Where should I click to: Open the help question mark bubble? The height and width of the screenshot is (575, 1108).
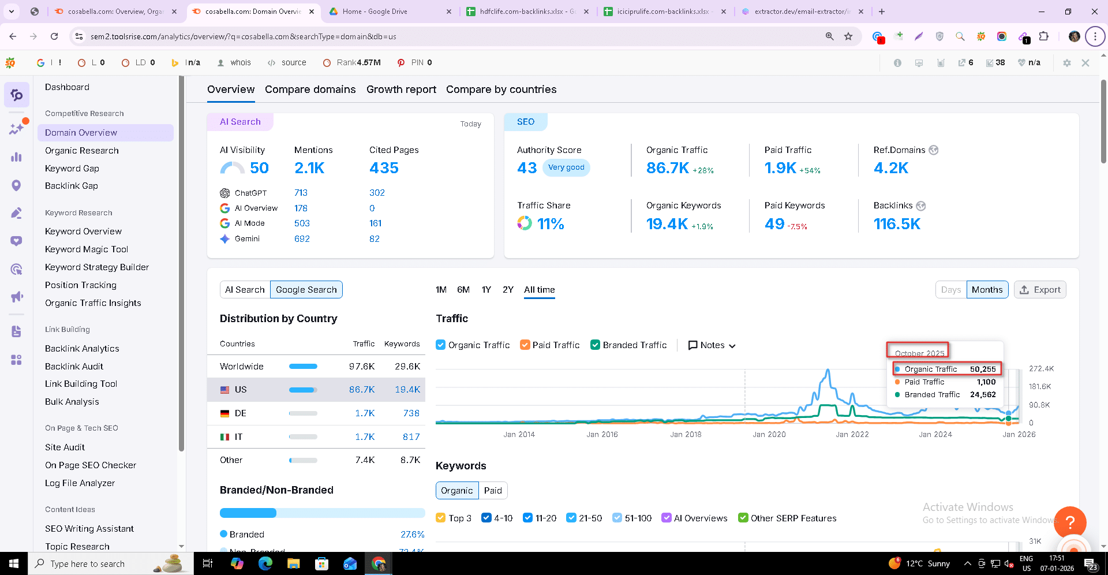tap(1070, 522)
